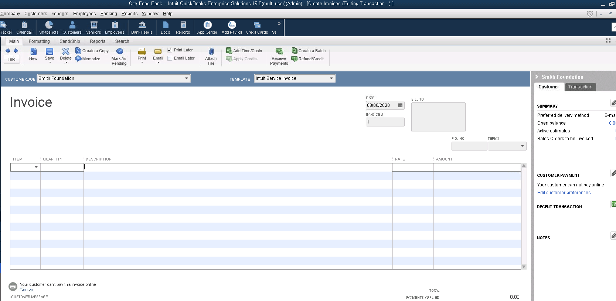The height and width of the screenshot is (301, 616).
Task: Expand the Customer:Job dropdown
Action: (187, 78)
